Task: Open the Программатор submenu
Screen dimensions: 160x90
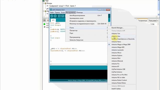Action: (87, 37)
